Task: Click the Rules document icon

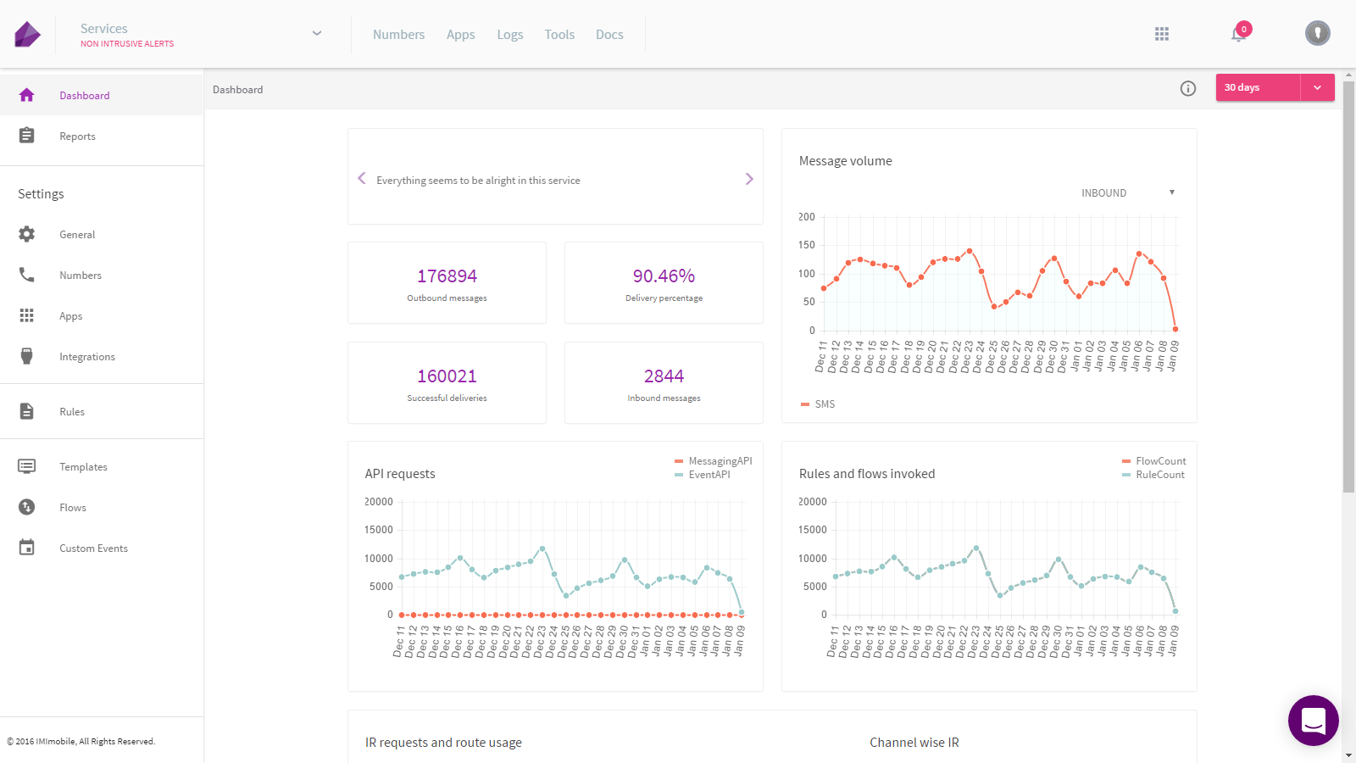Action: click(x=26, y=411)
